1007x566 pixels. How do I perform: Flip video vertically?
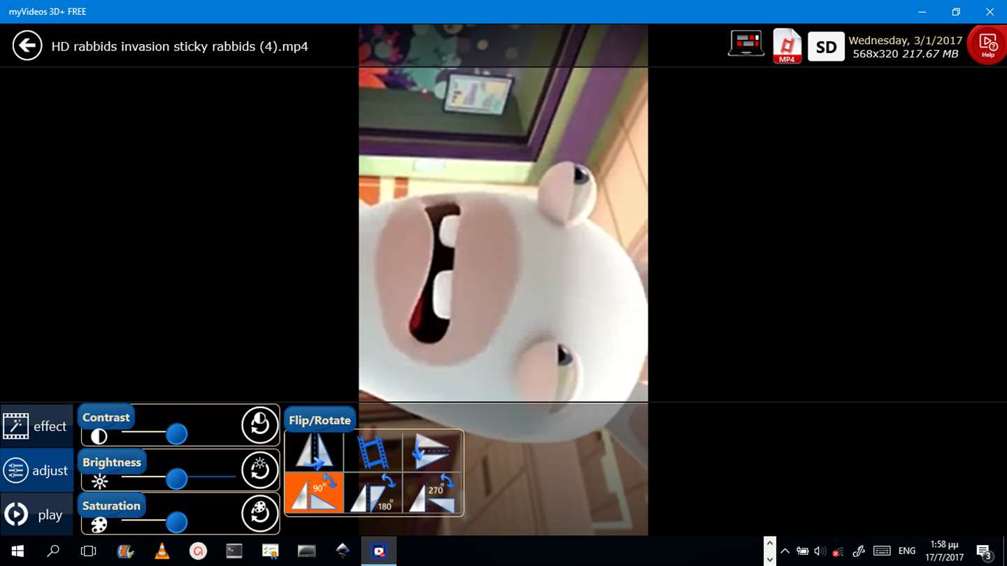click(x=431, y=451)
